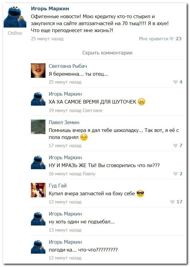Collapse comments with 'Скрыть комментарии'
190x267 pixels.
[x=107, y=53]
